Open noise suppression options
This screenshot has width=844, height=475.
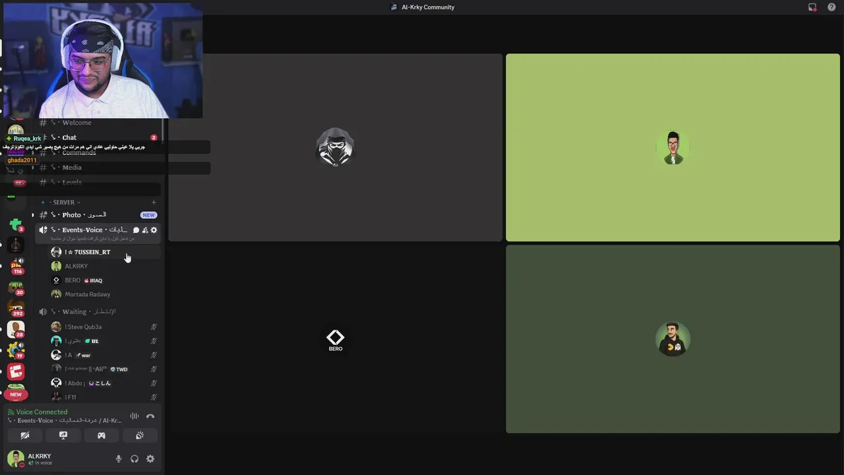(x=135, y=416)
